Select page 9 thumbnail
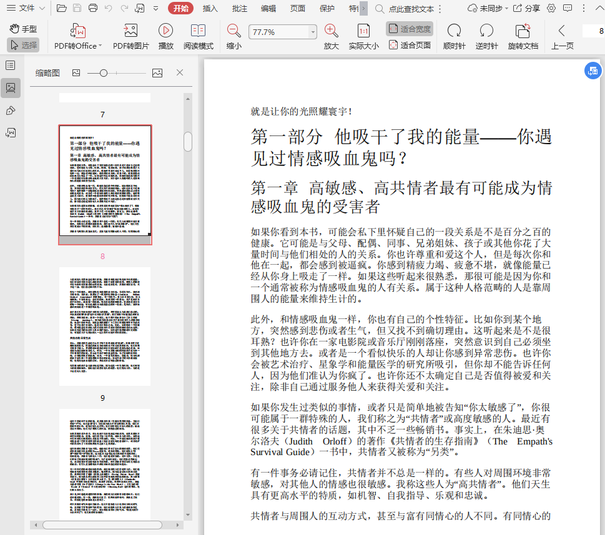Viewport: 605px width, 535px height. click(104, 326)
